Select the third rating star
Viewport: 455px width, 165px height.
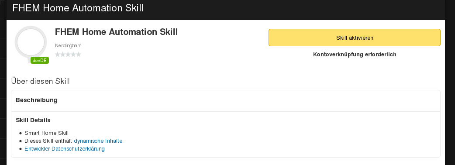(68, 54)
